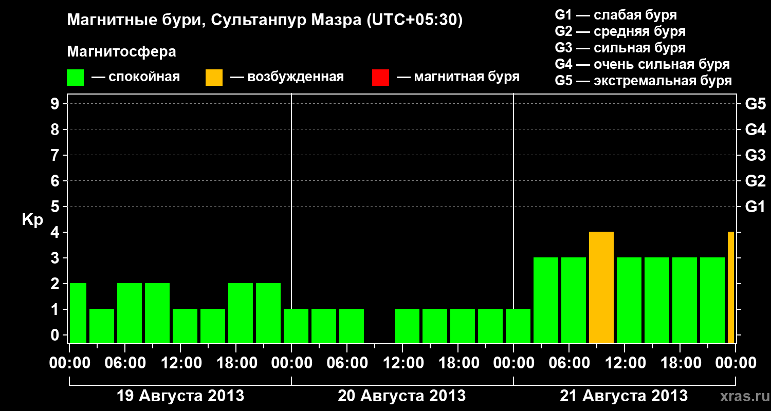Click the green 'спокойная' legend swatch

76,78
